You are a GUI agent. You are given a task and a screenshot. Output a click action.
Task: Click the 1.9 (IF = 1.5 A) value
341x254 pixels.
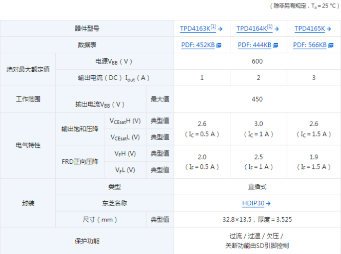coord(314,162)
